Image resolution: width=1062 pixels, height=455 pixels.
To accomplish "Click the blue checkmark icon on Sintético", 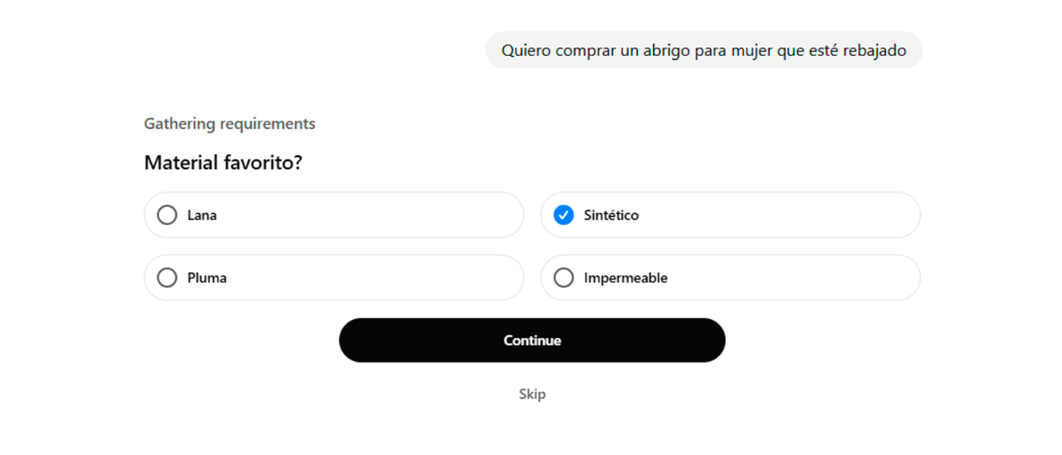I will click(564, 215).
